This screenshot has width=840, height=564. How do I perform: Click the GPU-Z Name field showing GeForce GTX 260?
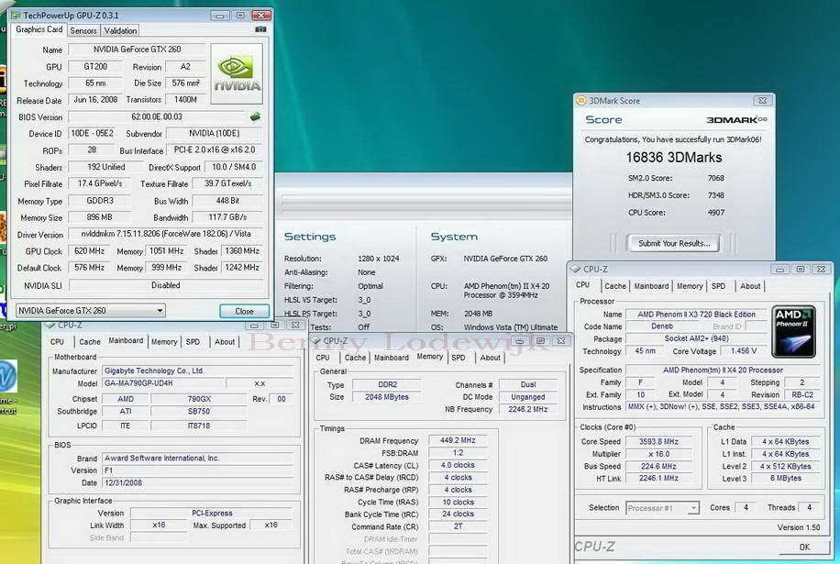pos(138,50)
